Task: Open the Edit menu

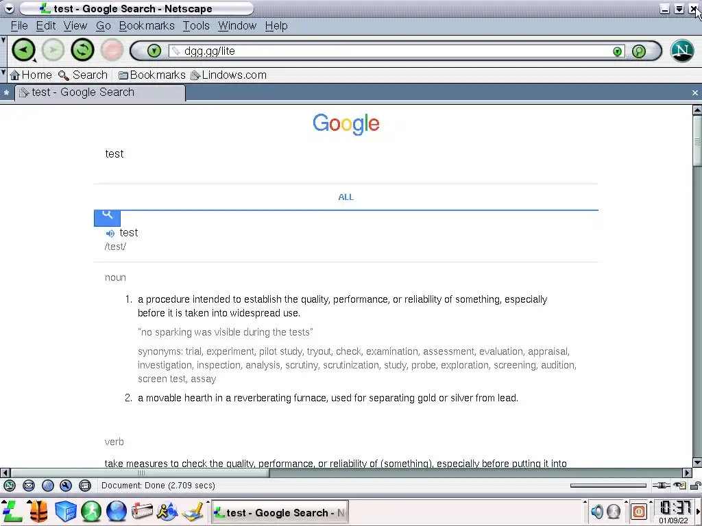Action: pos(46,26)
